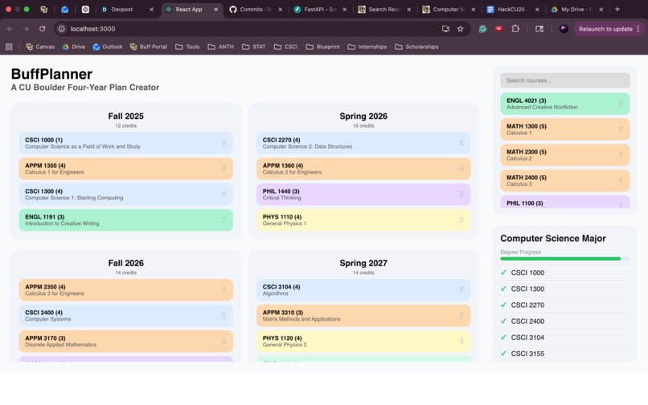This screenshot has height=405, width=648.
Task: Click drag handle on MATH 2300 sidebar card
Action: point(621,155)
